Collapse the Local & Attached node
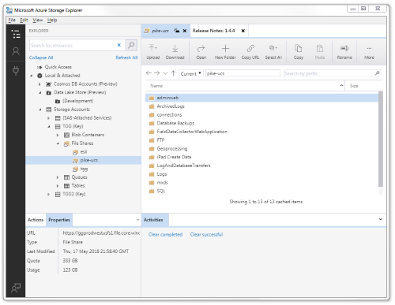395x305 pixels. 31,76
